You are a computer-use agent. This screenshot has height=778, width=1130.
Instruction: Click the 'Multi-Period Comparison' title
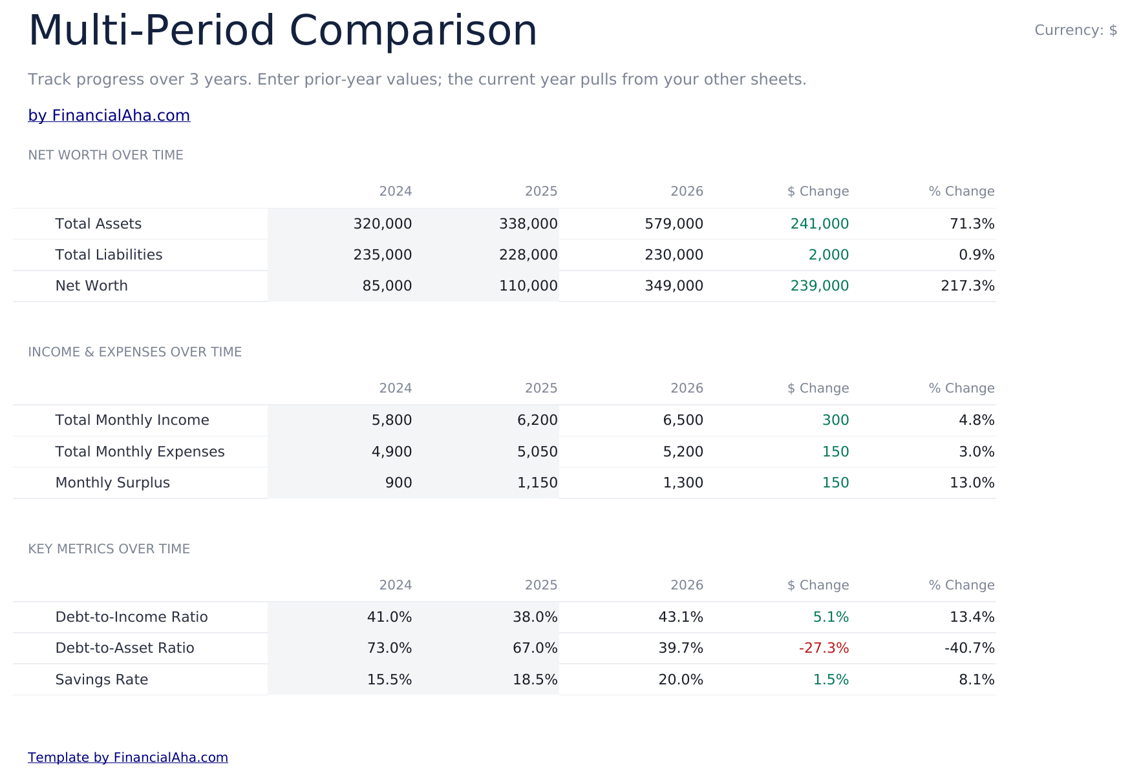pyautogui.click(x=282, y=31)
